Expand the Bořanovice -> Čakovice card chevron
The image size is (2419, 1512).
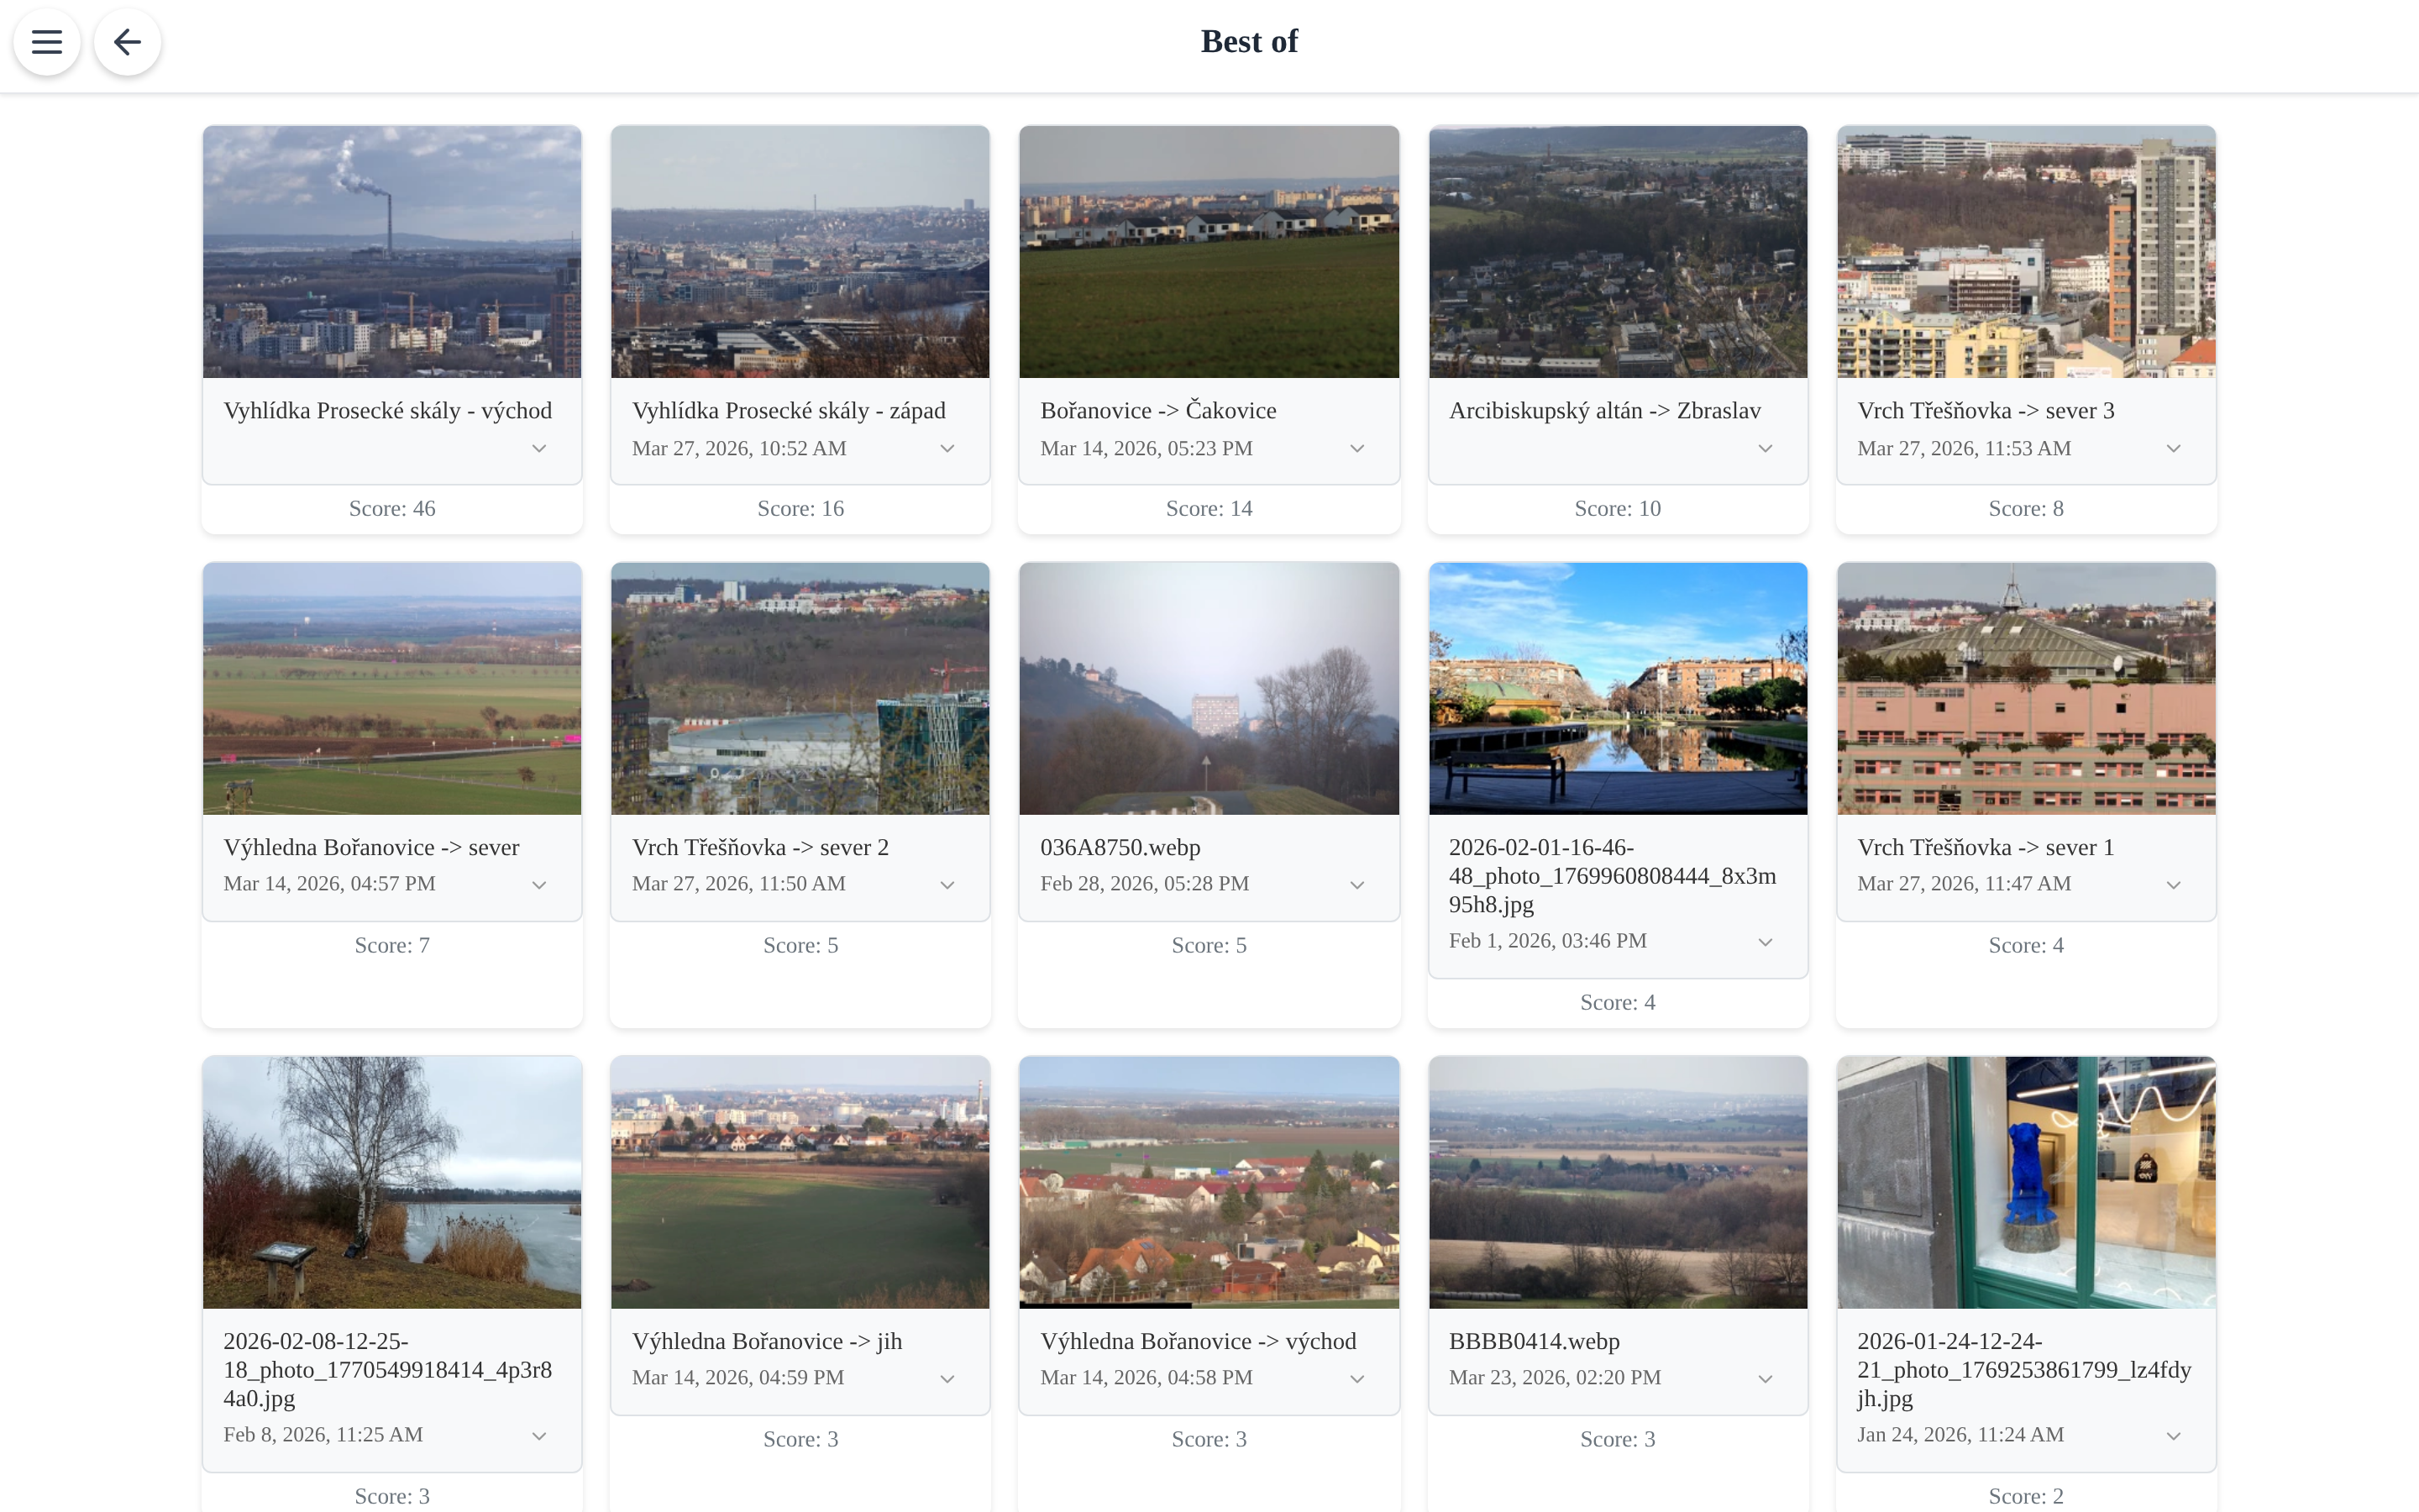click(1356, 449)
